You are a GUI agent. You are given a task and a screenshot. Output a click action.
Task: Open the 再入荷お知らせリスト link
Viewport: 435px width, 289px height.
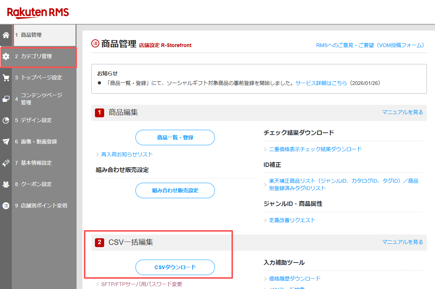pyautogui.click(x=127, y=154)
